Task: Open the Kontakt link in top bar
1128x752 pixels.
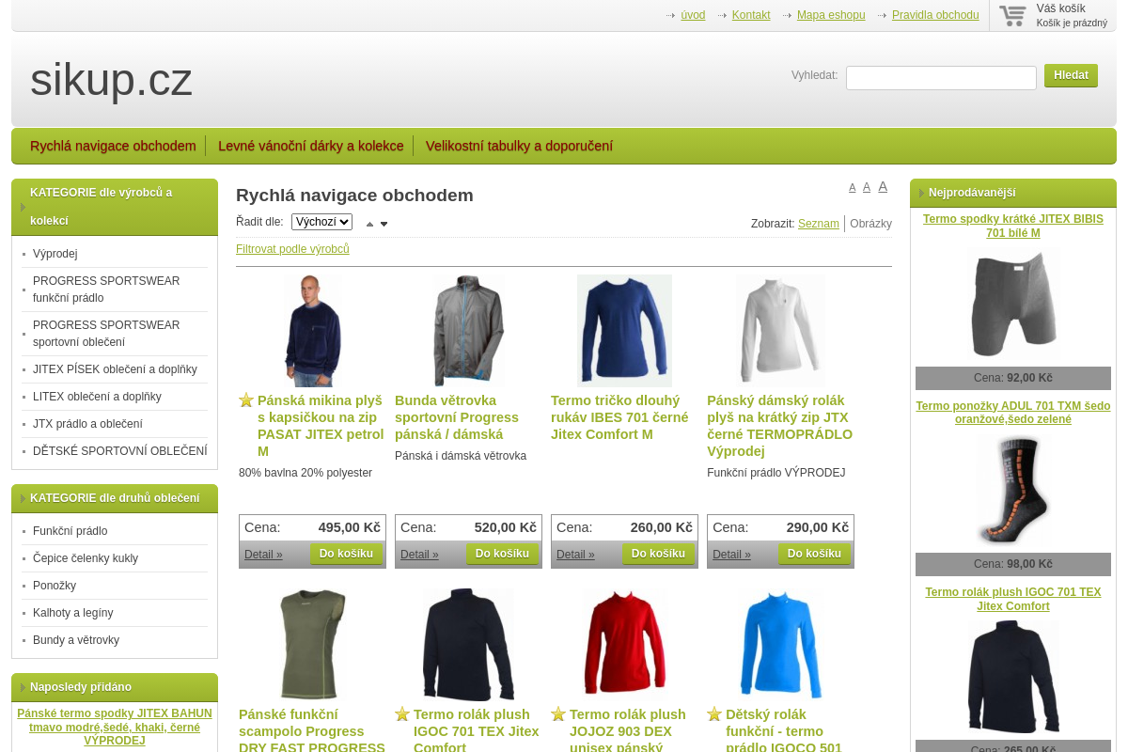Action: pos(750,15)
